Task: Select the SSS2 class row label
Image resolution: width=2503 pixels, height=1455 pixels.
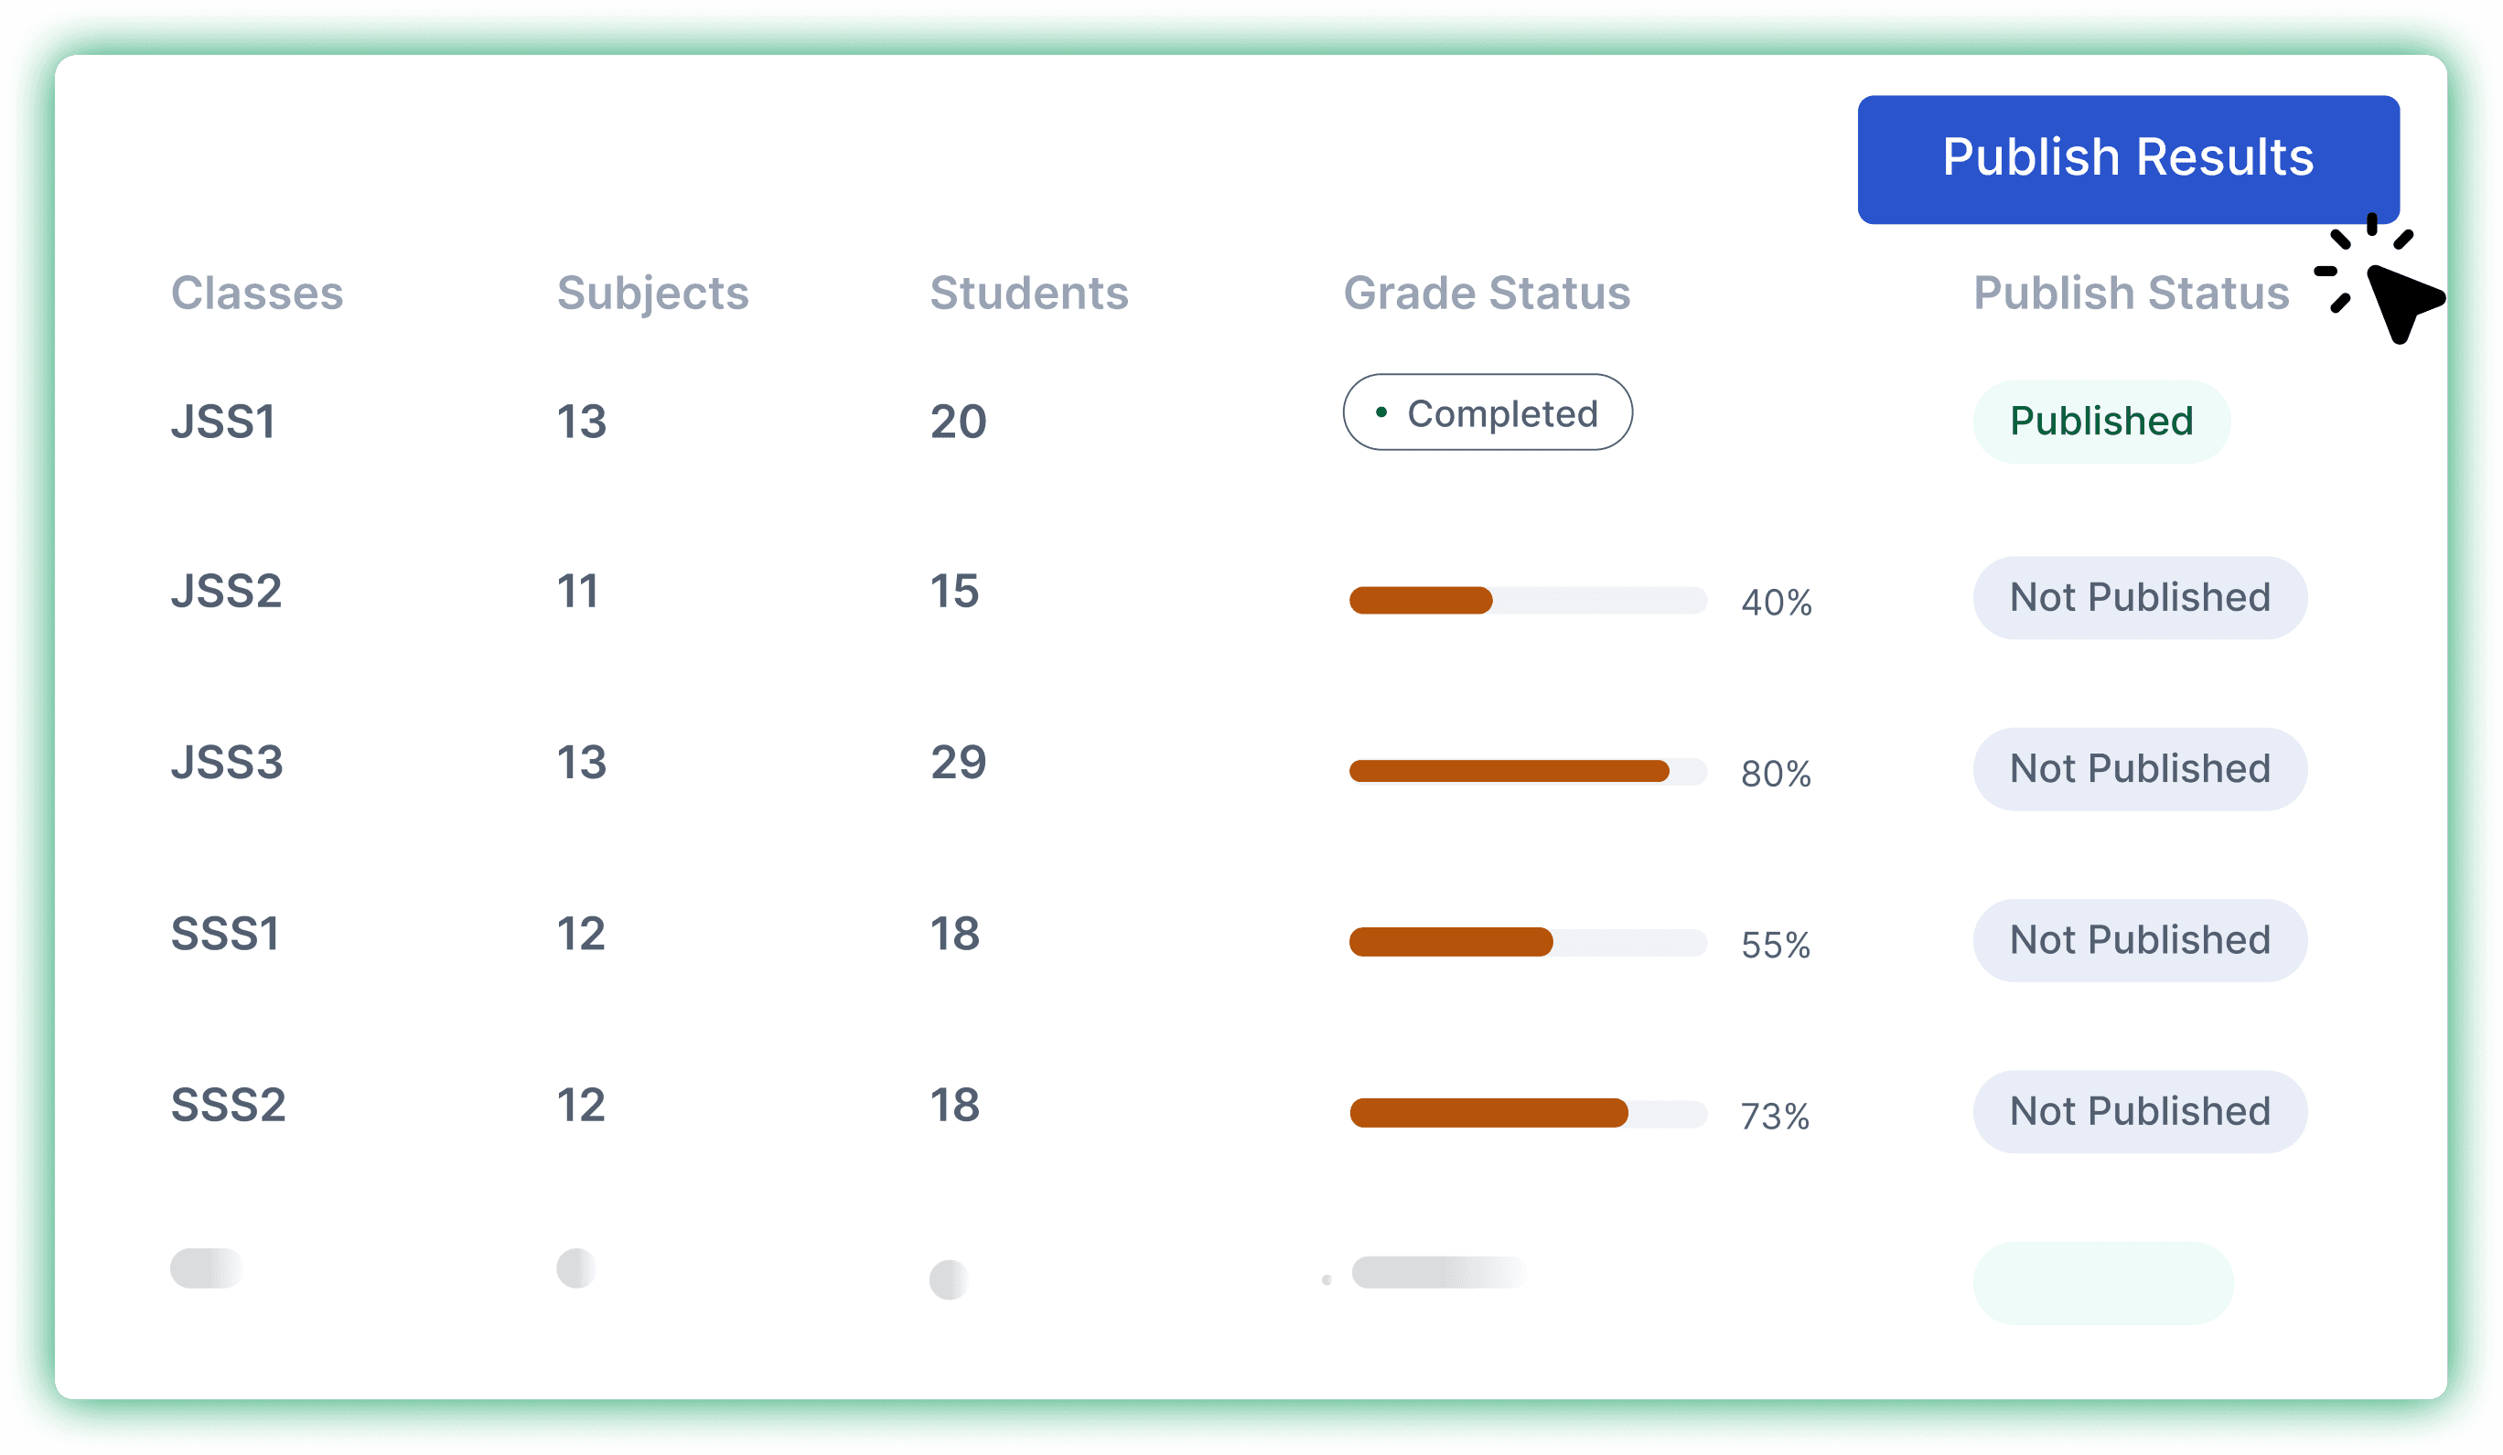Action: (x=229, y=1104)
